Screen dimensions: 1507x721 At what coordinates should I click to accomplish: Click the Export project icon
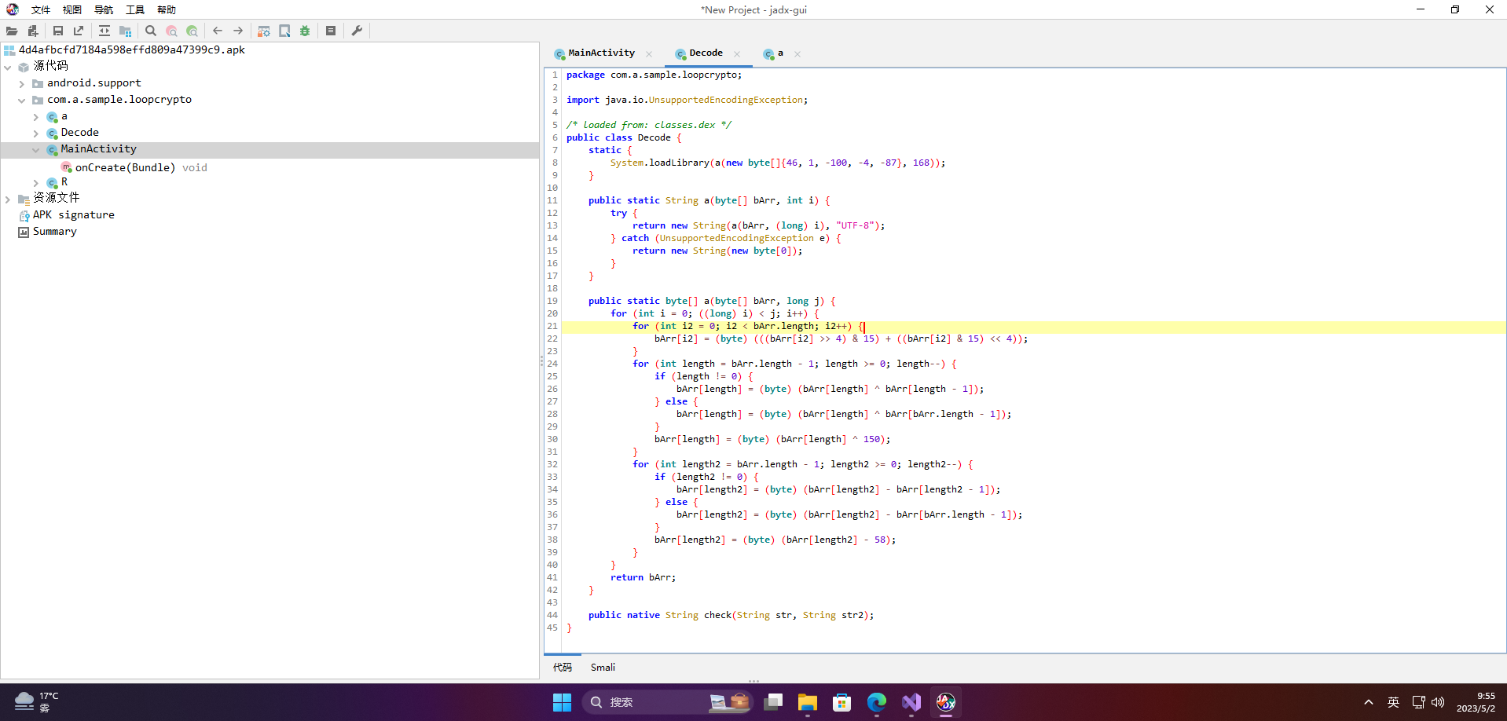point(79,31)
